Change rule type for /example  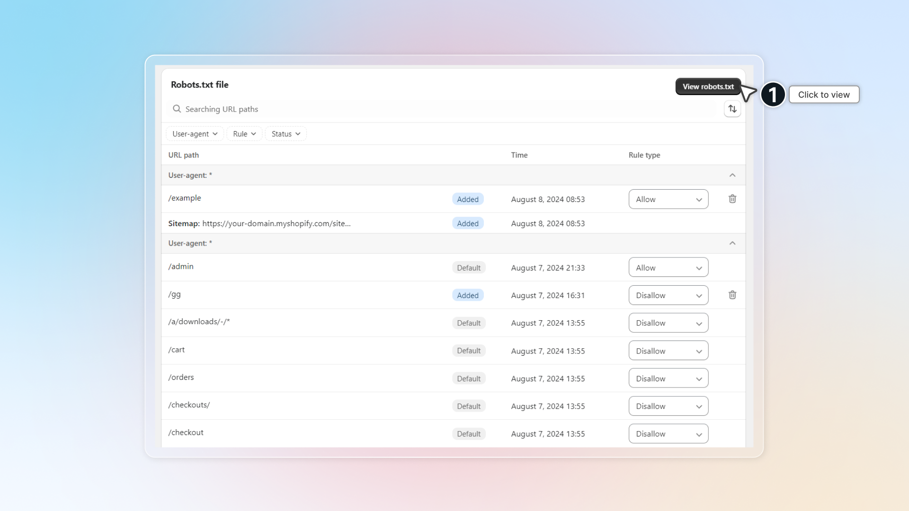668,199
